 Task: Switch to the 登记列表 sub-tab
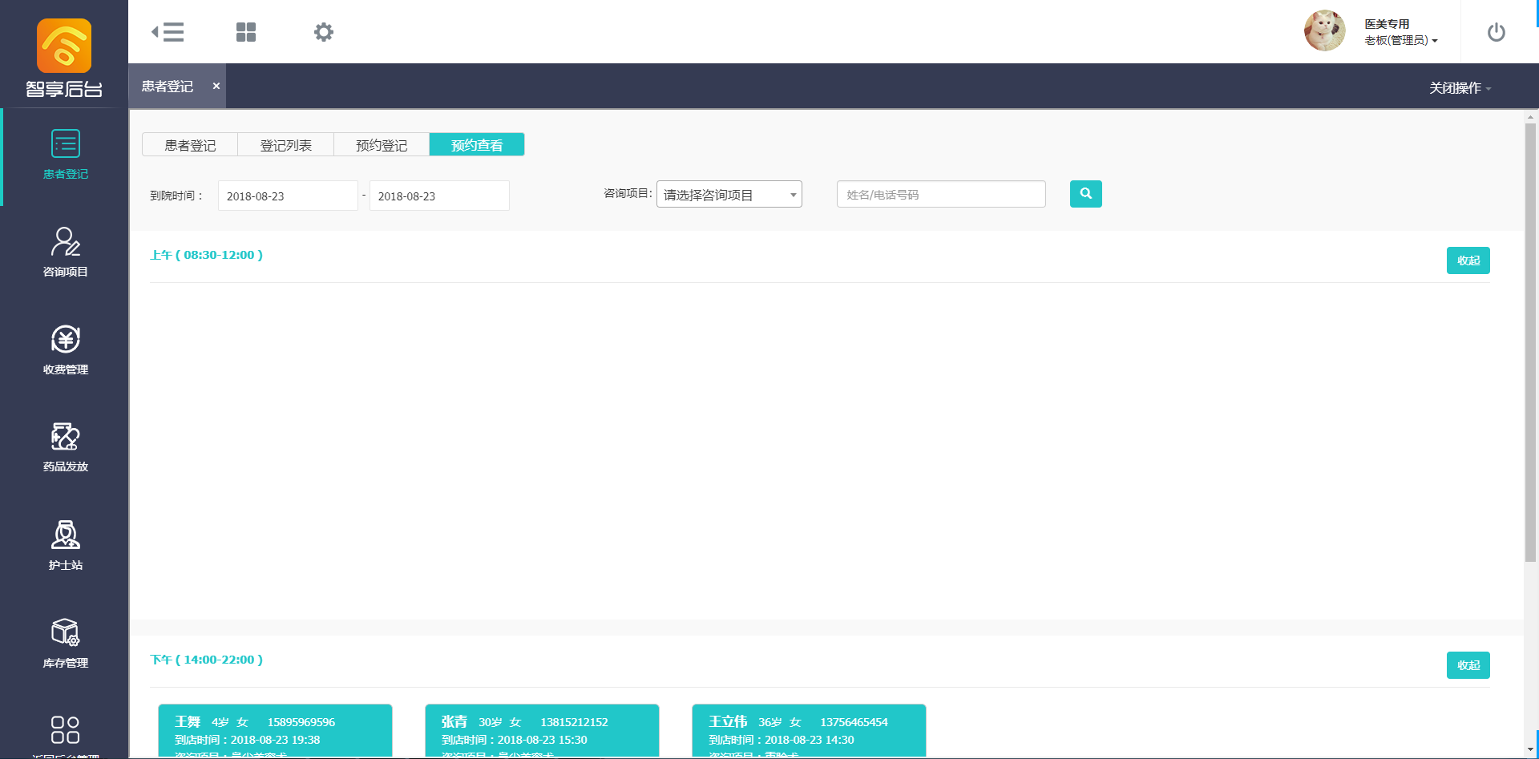(286, 145)
